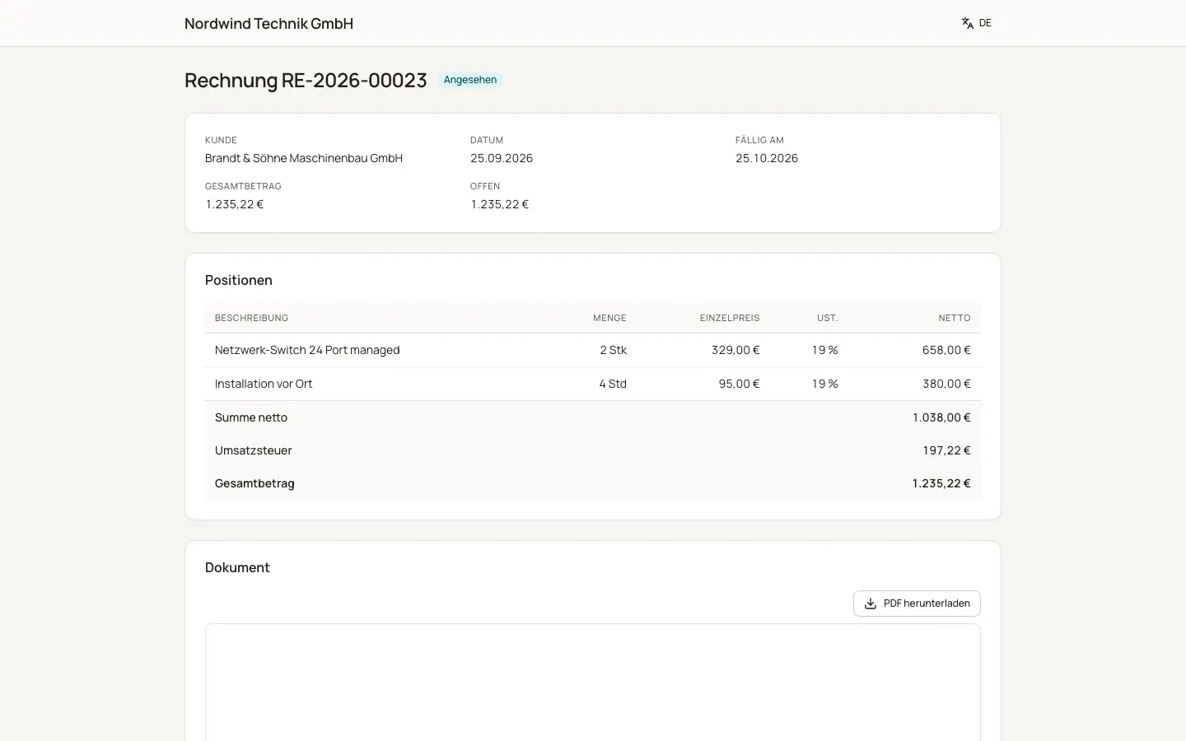Click the Einzelpreis column header
The height and width of the screenshot is (741, 1186).
(730, 318)
